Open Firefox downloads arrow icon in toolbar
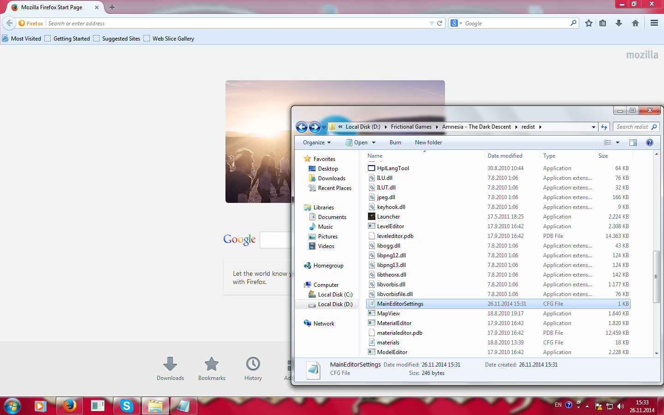Screen dimensions: 664x415 coord(619,23)
